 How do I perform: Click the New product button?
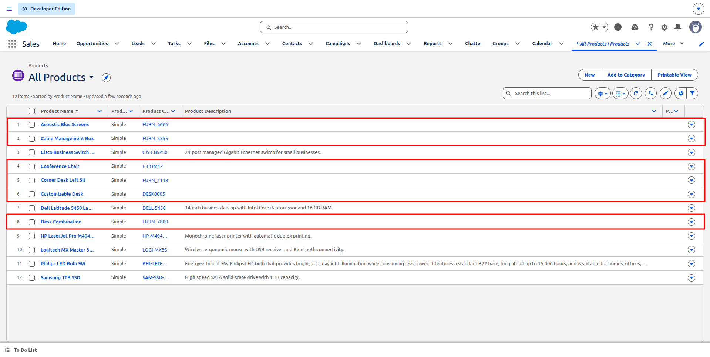point(590,75)
